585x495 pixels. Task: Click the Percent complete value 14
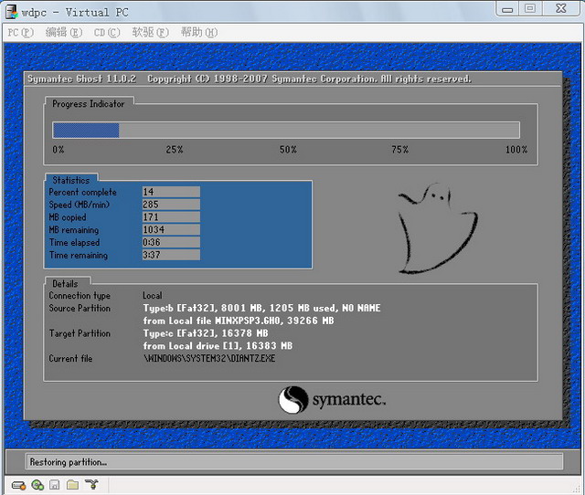tap(171, 192)
